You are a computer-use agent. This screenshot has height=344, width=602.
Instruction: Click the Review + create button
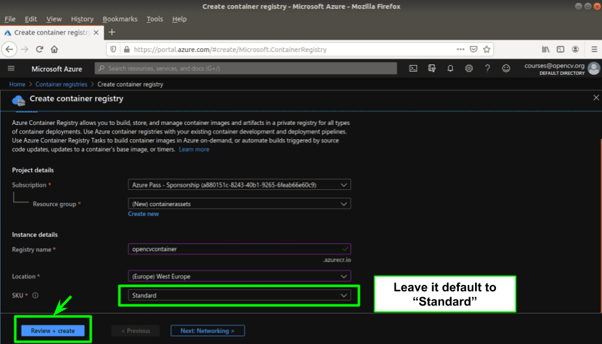tap(53, 330)
